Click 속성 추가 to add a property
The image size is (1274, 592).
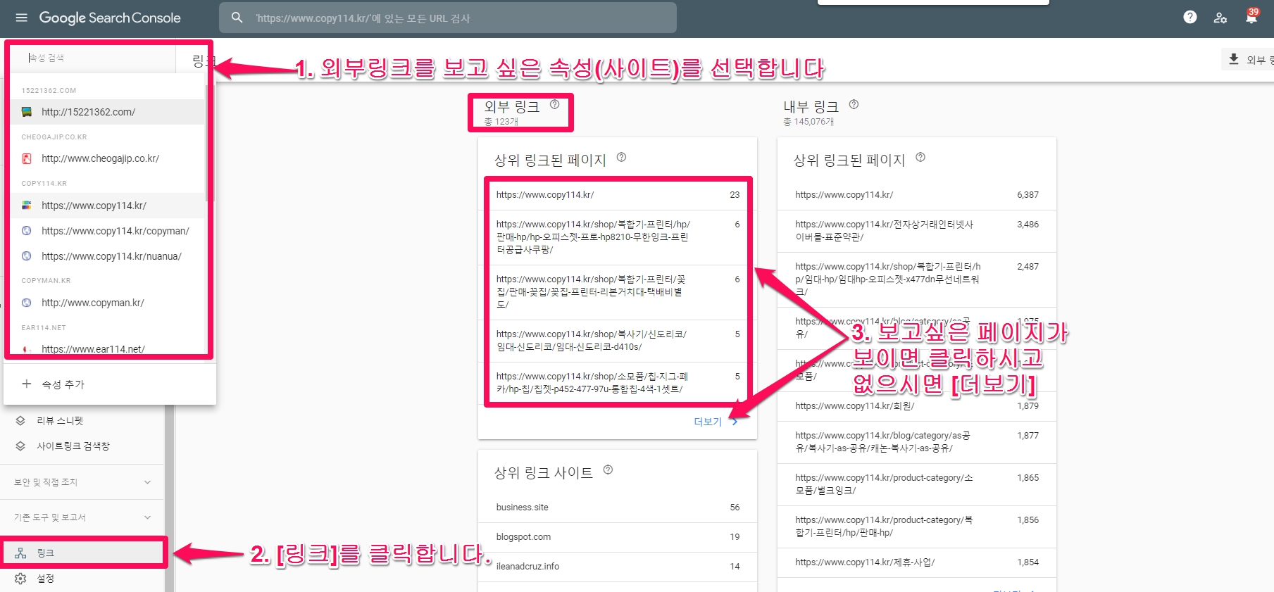click(x=63, y=384)
